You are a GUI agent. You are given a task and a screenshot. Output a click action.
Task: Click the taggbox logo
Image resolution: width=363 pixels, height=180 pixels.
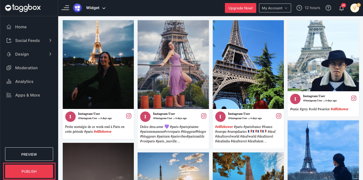coord(23,8)
